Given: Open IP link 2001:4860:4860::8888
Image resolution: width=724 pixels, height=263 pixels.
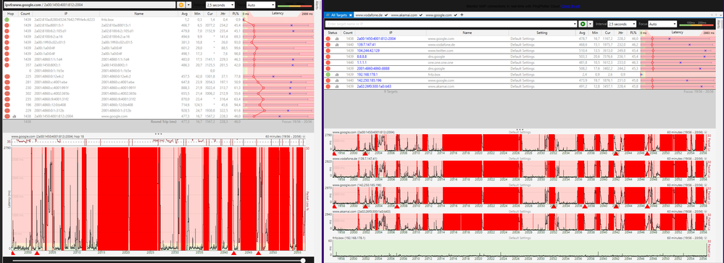Looking at the screenshot, I should click(373, 68).
